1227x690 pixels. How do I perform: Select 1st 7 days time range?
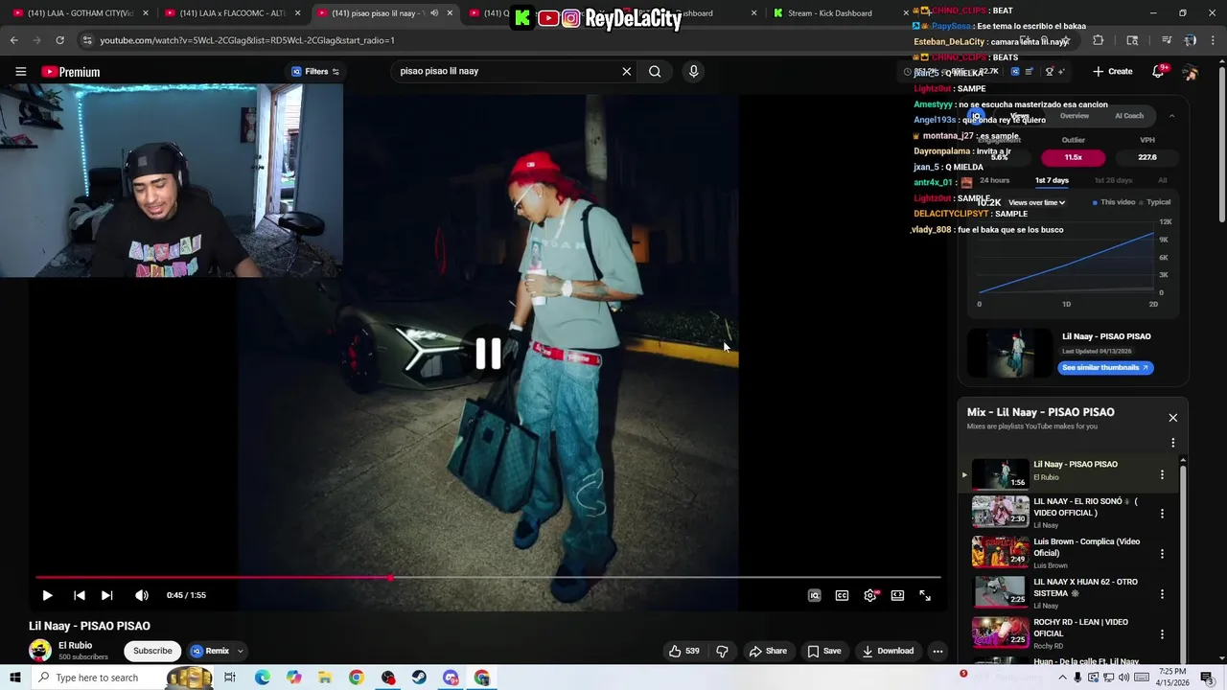click(x=1052, y=180)
